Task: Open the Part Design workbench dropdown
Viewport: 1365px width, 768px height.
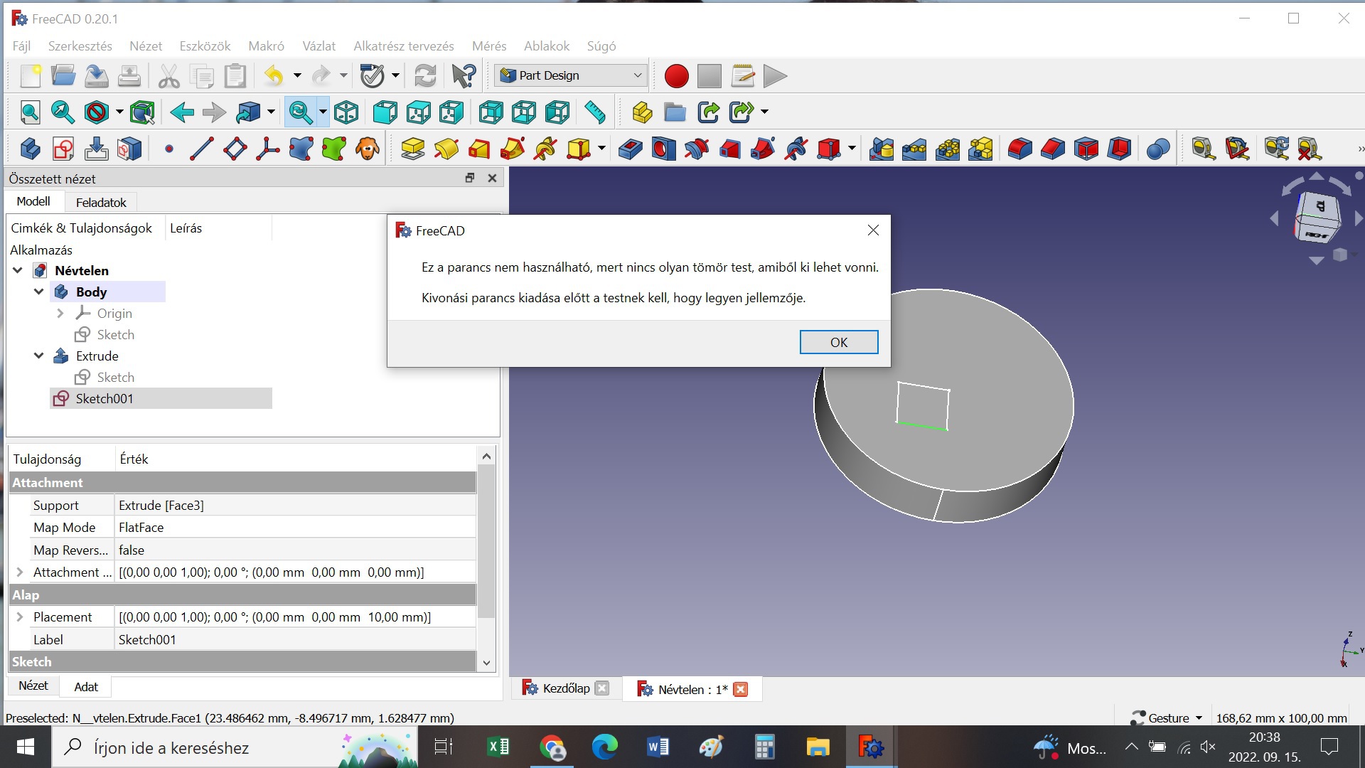Action: (x=572, y=75)
